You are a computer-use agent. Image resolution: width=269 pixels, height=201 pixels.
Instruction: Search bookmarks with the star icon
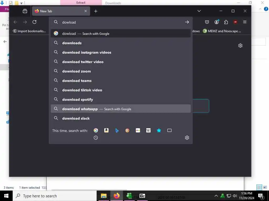tap(159, 130)
